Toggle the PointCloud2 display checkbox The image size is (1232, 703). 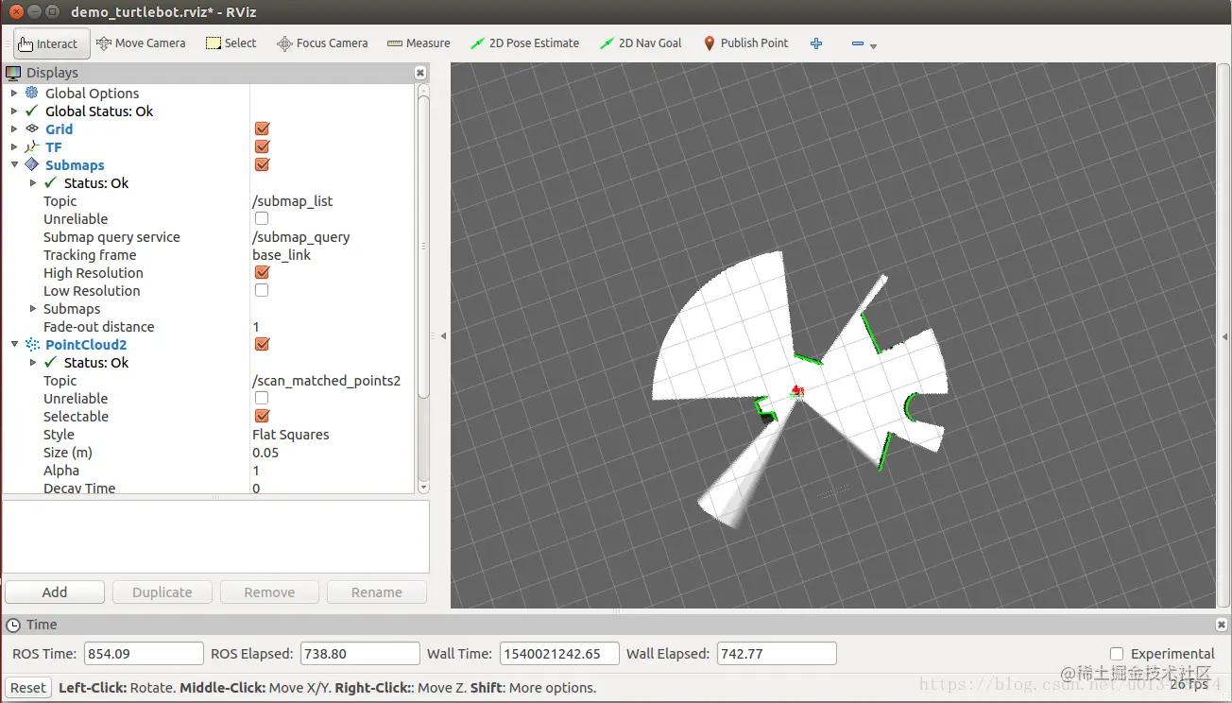263,344
